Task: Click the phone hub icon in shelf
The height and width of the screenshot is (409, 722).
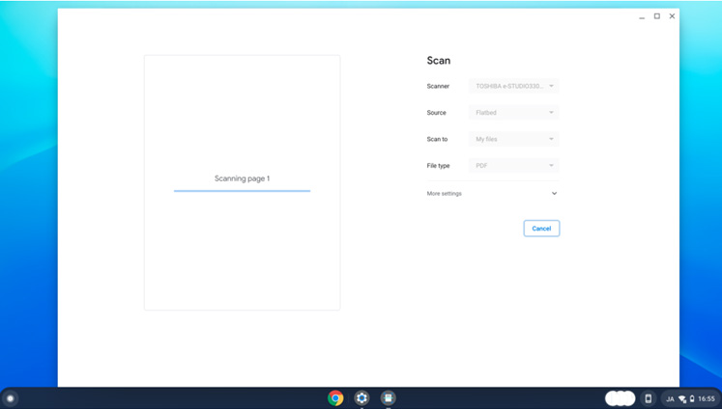Action: (649, 398)
